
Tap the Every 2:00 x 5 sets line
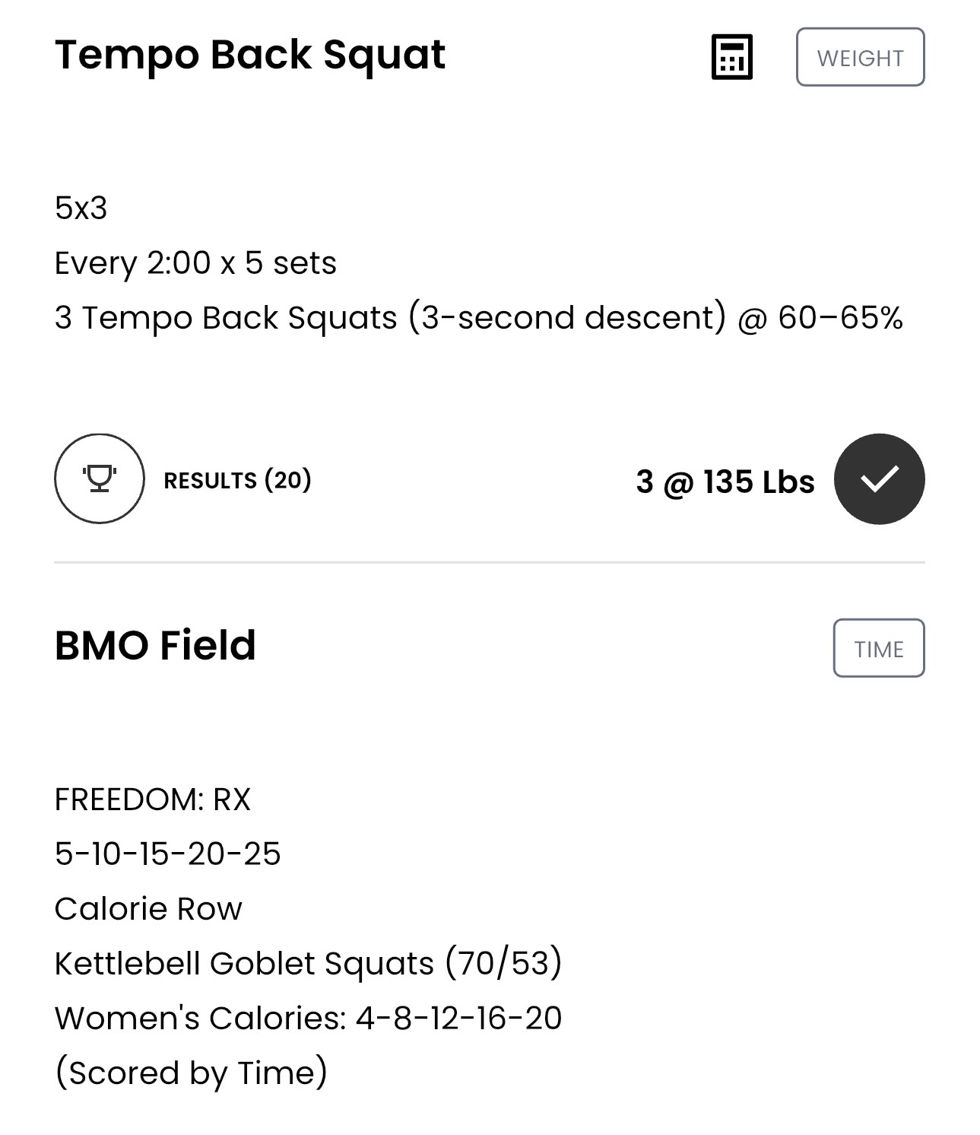point(195,262)
